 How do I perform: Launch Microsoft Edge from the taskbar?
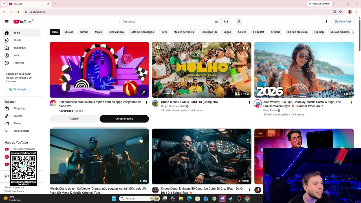(189, 198)
